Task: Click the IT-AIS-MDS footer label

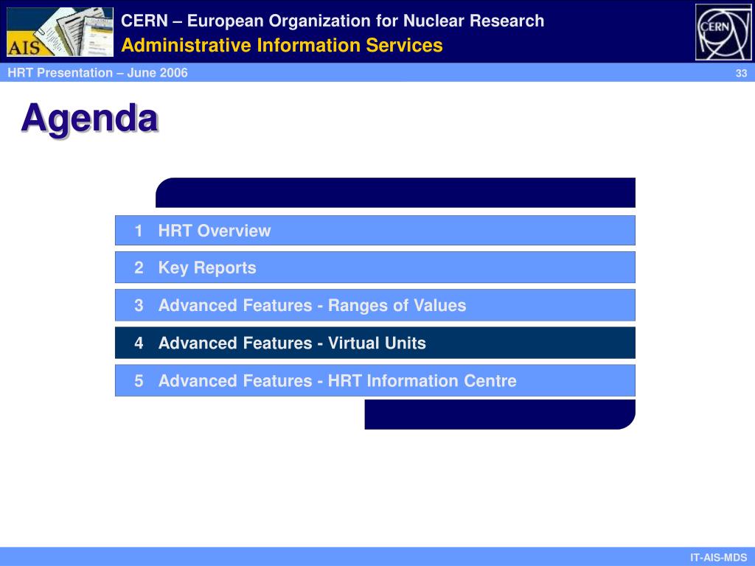Action: 718,558
